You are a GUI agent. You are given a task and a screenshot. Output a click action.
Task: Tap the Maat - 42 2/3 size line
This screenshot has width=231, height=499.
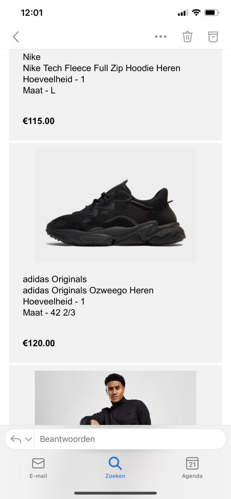[x=49, y=312]
